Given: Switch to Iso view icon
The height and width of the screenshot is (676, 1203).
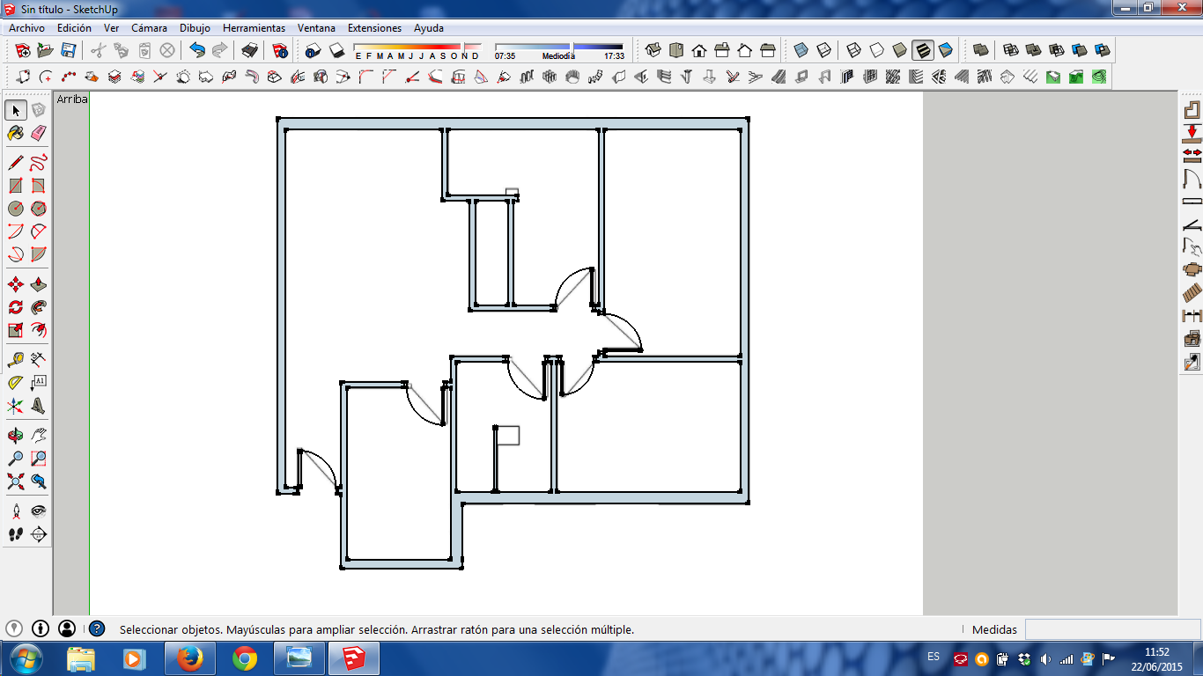Looking at the screenshot, I should (x=653, y=50).
